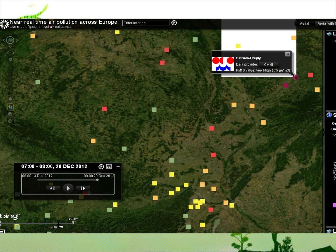Viewport: 336px width, 252px height.
Task: Open the calendar date picker icon
Action: tap(109, 167)
